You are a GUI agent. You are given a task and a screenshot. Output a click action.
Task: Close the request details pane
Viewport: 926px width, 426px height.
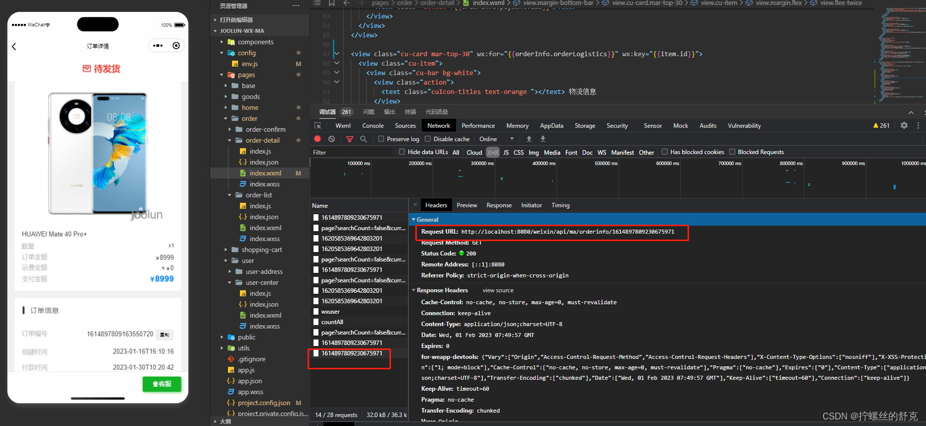415,205
